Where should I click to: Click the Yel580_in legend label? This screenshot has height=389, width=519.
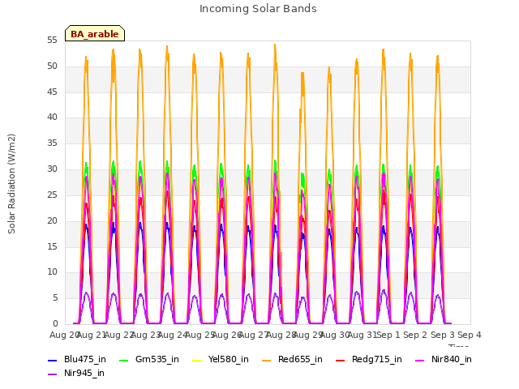coord(229,359)
